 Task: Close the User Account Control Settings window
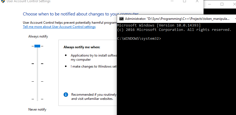coord(197,1)
